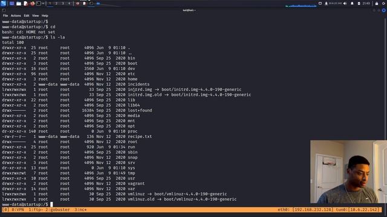Click the recipe.txt file name
Viewport: 387px width, 217px height.
pos(140,137)
